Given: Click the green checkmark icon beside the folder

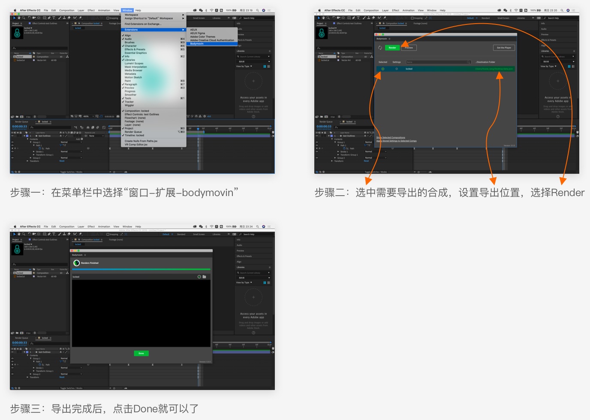Looking at the screenshot, I should 199,277.
